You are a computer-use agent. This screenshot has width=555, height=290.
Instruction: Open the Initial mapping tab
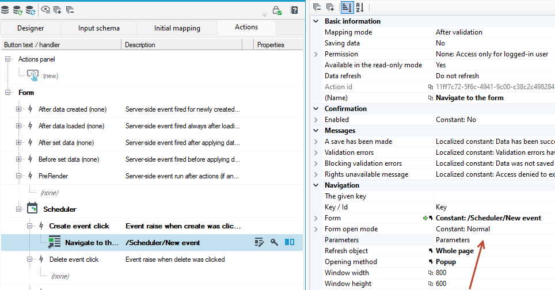click(x=177, y=28)
